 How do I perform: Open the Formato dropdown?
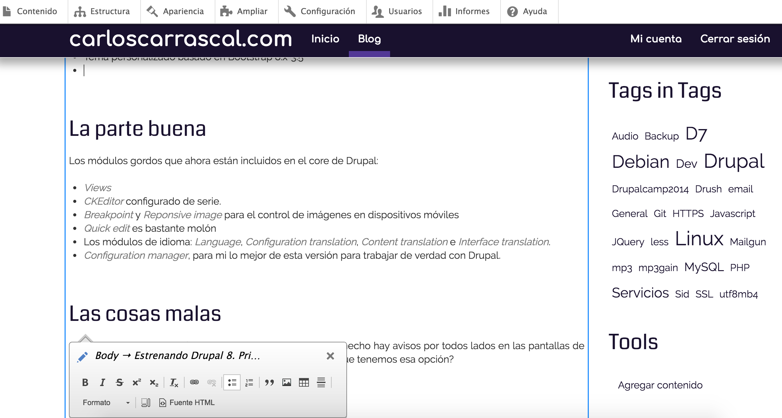coord(106,402)
